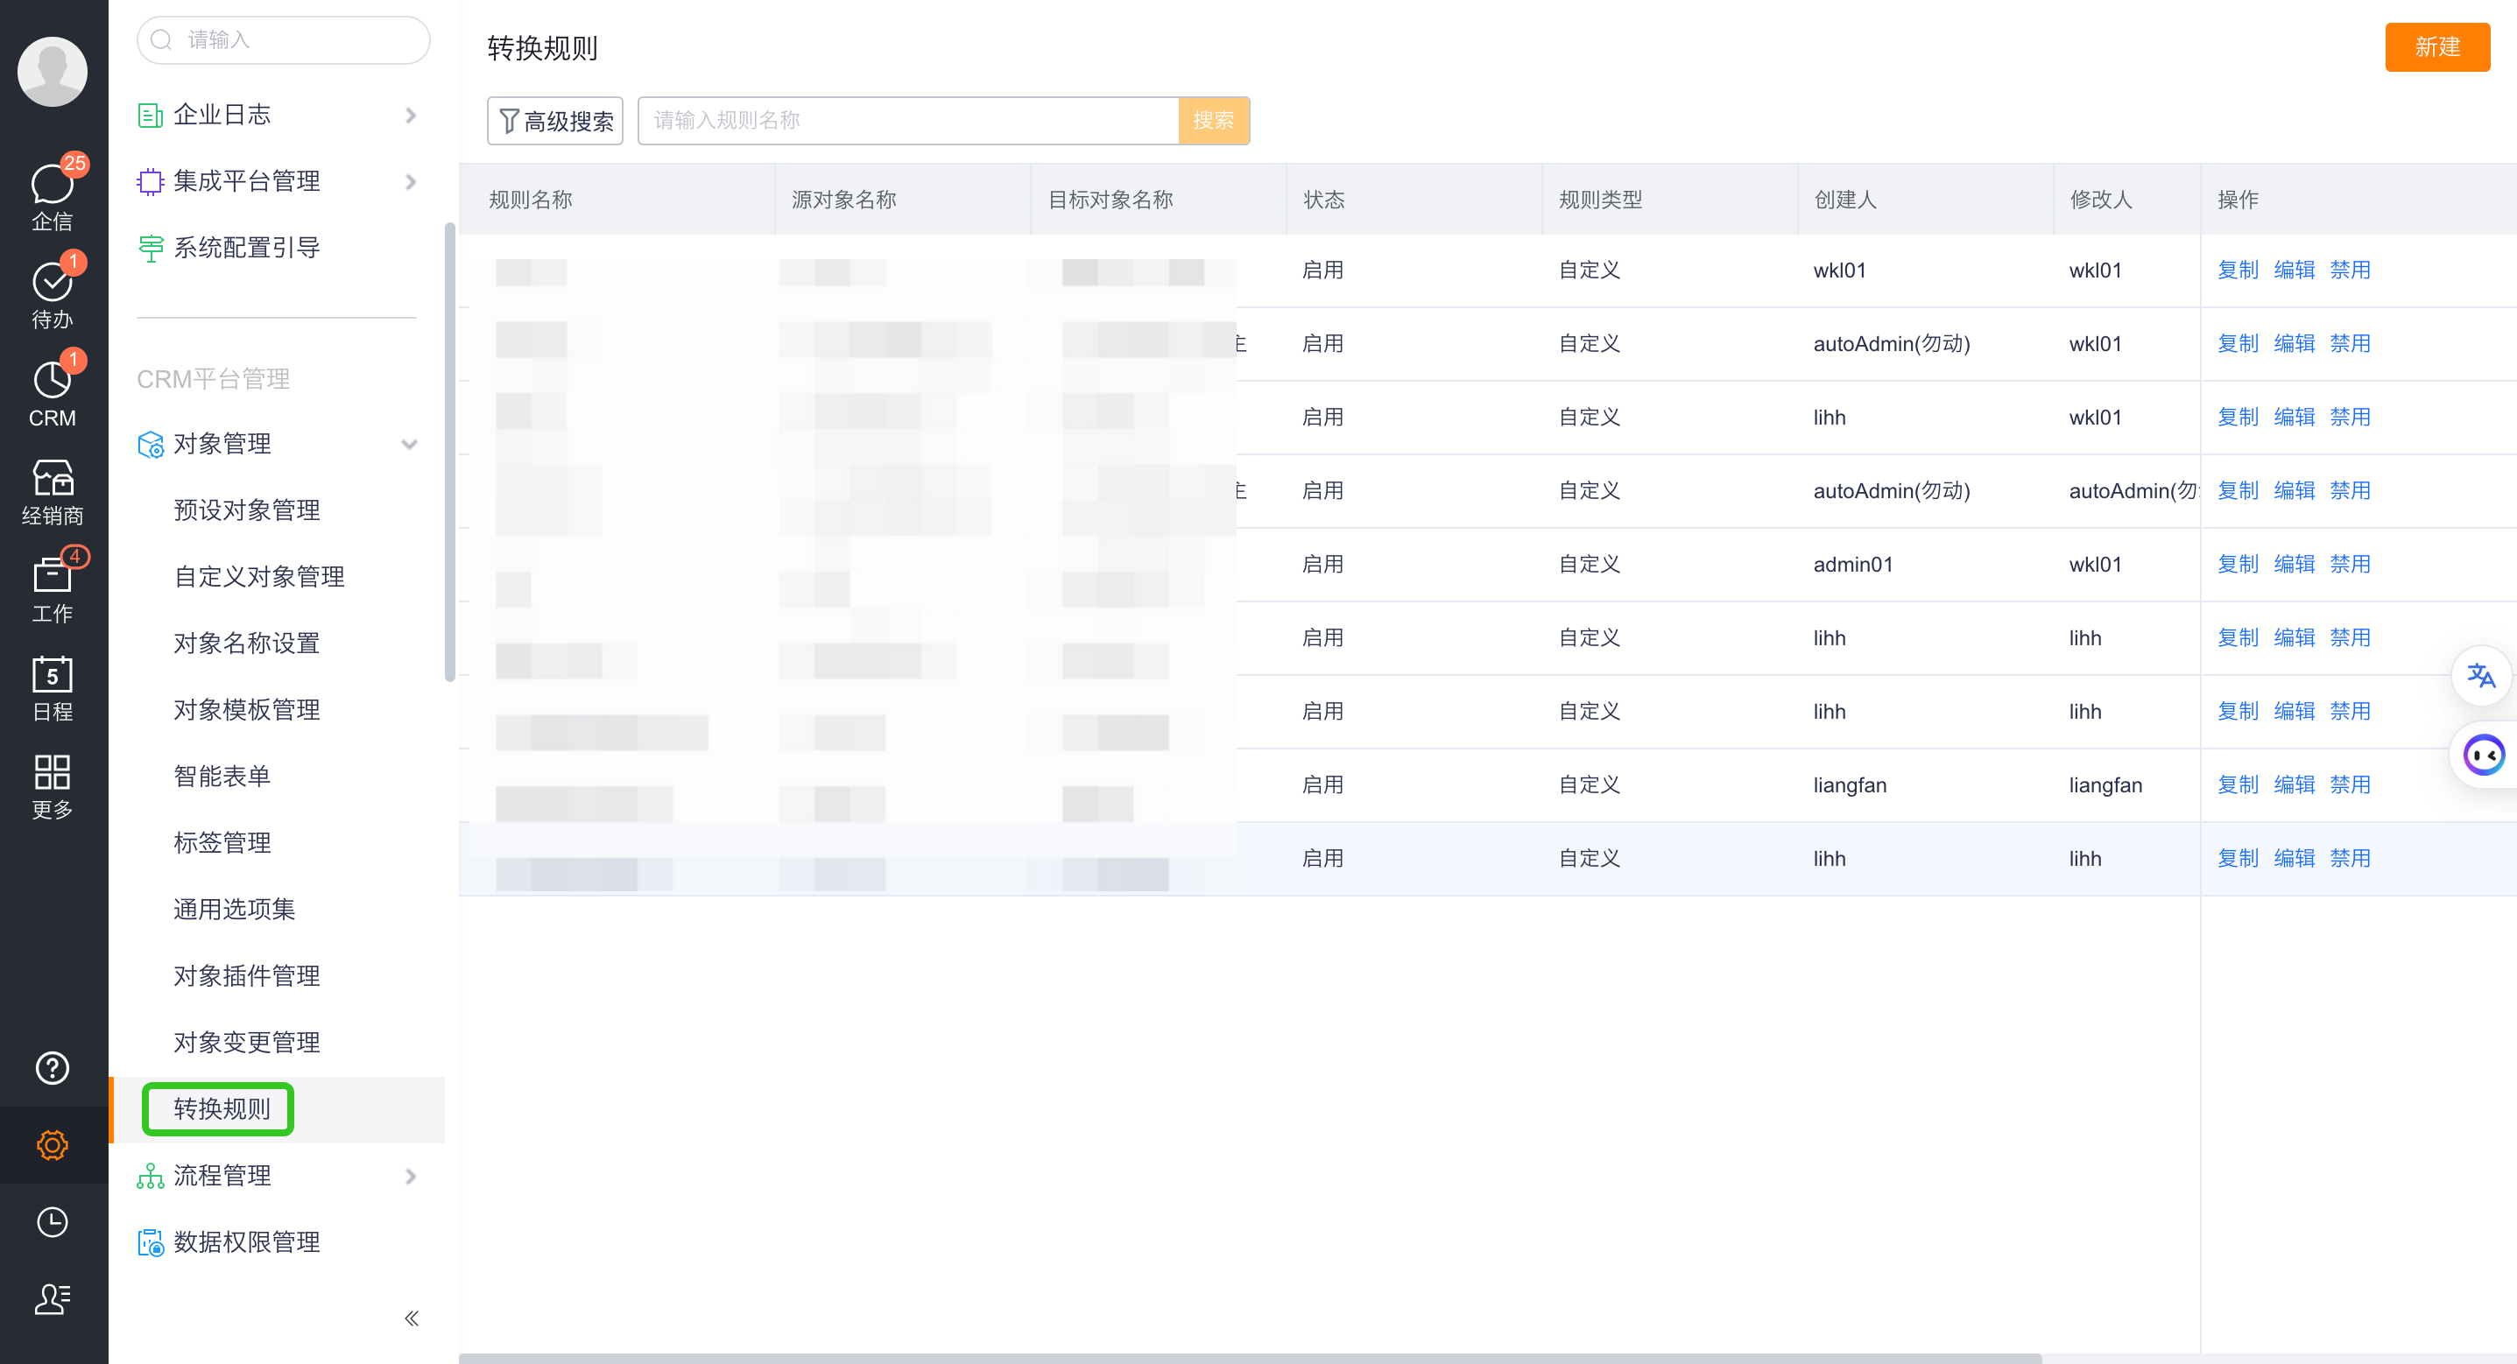2517x1364 pixels.
Task: Collapse the sidebar with double-chevron icon
Action: 412,1319
